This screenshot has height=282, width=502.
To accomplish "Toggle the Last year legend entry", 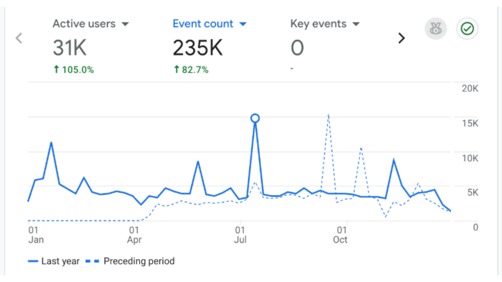I will click(x=60, y=261).
